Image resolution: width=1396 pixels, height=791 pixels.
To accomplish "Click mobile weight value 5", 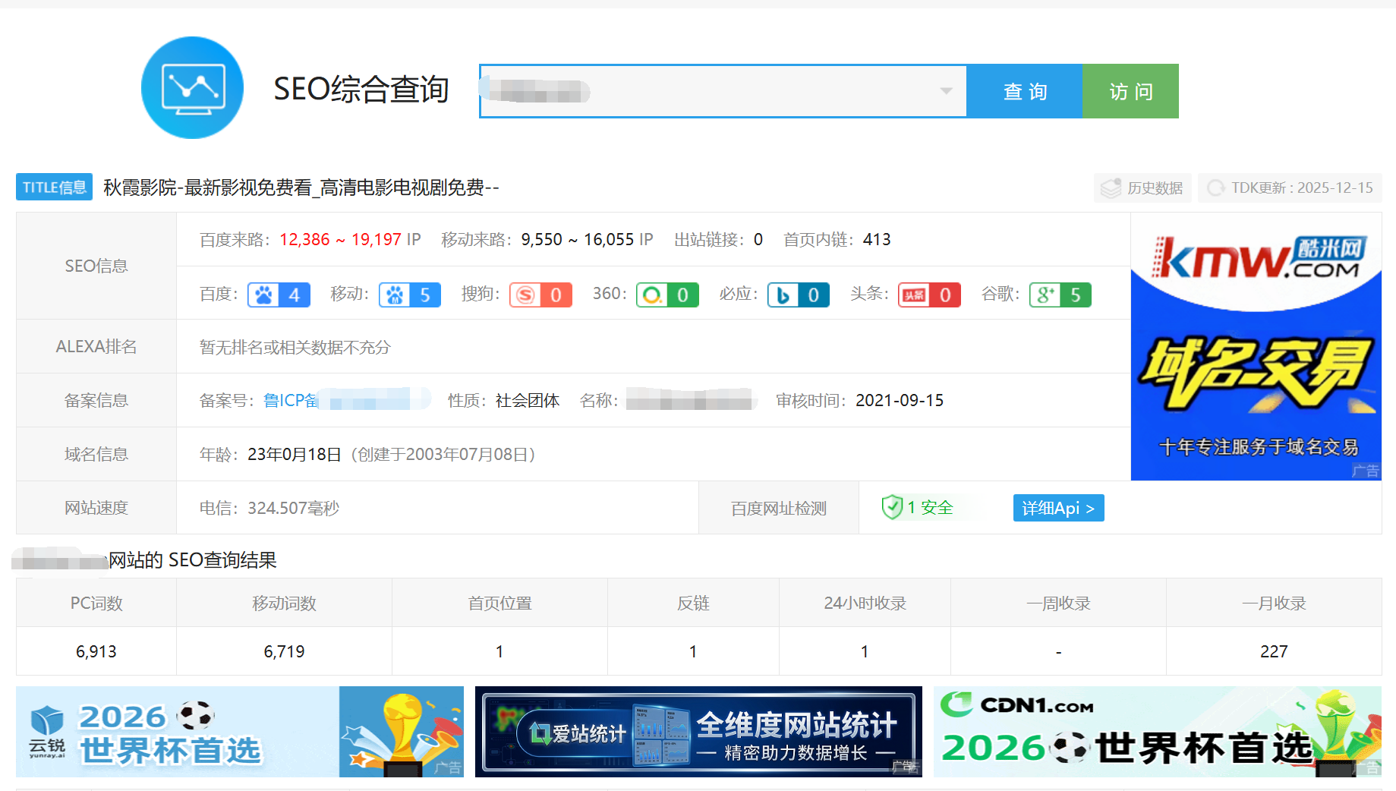I will pos(425,295).
